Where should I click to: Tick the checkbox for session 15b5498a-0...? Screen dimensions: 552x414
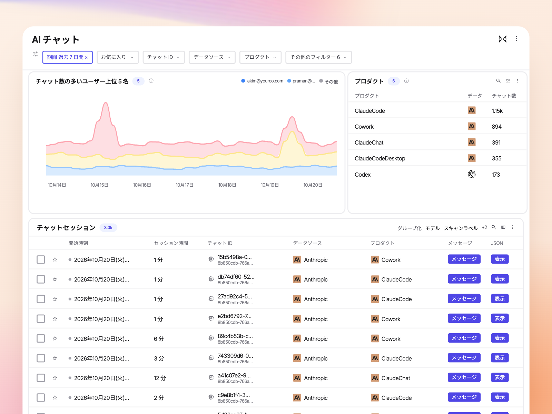pos(41,259)
